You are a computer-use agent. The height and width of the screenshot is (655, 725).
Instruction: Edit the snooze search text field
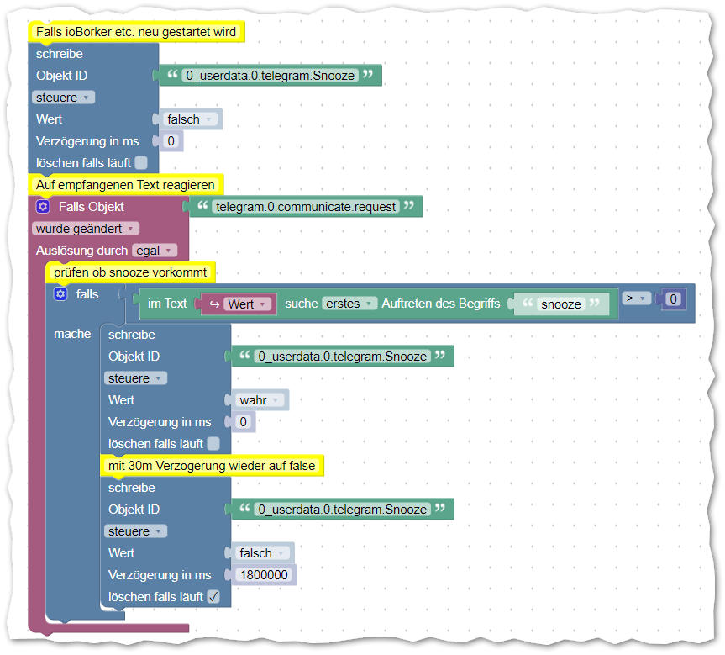(x=561, y=304)
